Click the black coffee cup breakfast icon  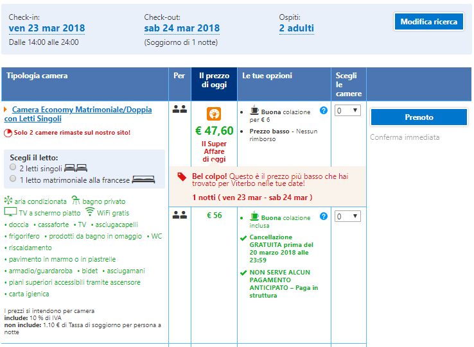pos(254,110)
